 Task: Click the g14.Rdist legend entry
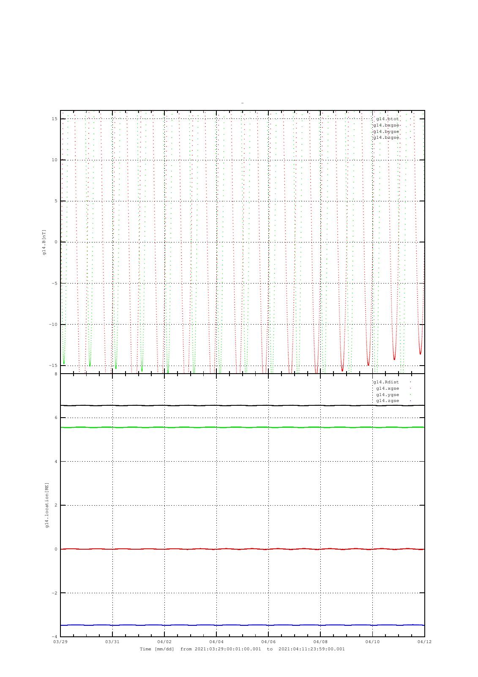386,382
